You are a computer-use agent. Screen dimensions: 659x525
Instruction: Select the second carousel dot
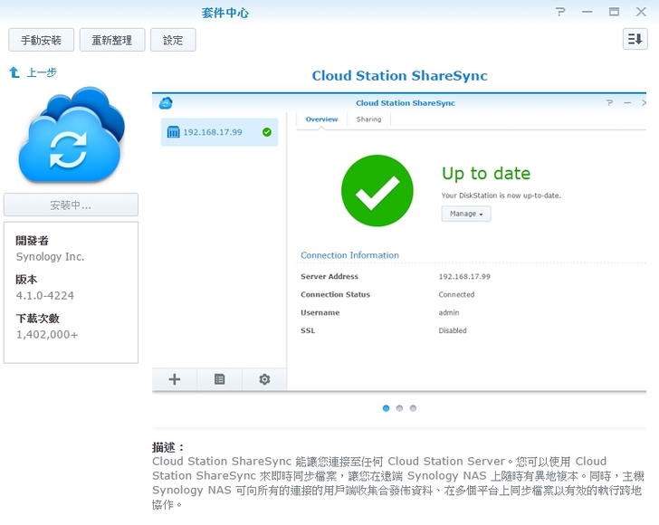pos(399,408)
